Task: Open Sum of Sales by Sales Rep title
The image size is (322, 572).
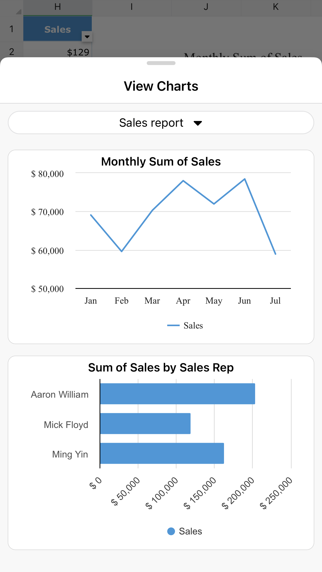Action: (161, 368)
